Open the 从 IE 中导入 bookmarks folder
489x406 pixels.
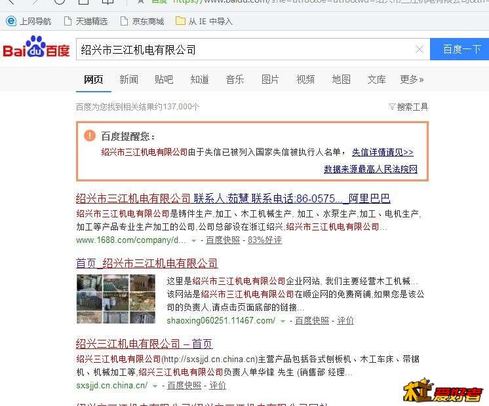(204, 21)
